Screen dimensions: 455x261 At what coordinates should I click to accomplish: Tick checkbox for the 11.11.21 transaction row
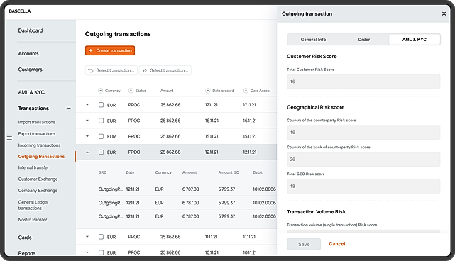[x=101, y=237]
